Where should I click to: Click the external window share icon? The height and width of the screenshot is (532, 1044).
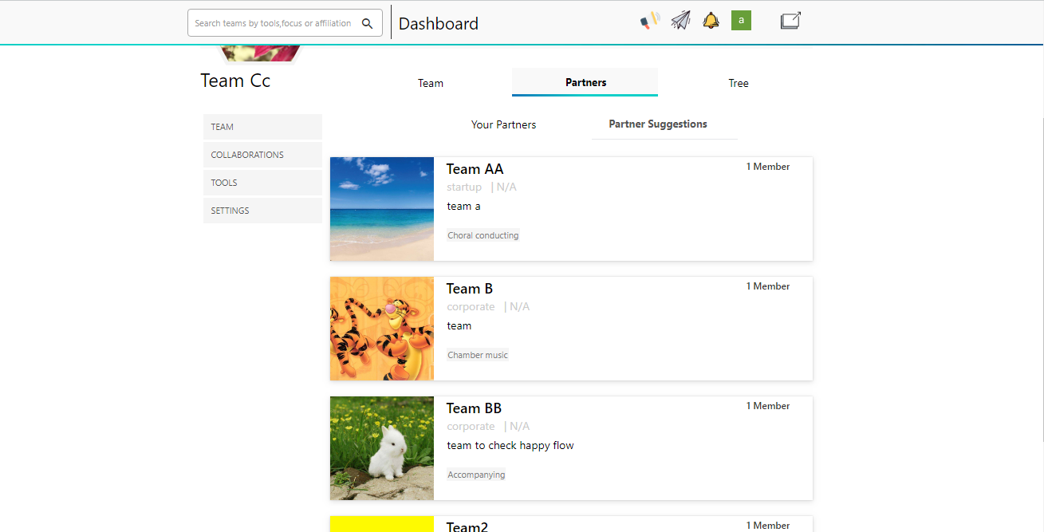(x=790, y=21)
